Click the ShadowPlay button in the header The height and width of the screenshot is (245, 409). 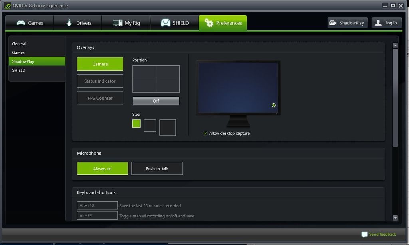347,23
